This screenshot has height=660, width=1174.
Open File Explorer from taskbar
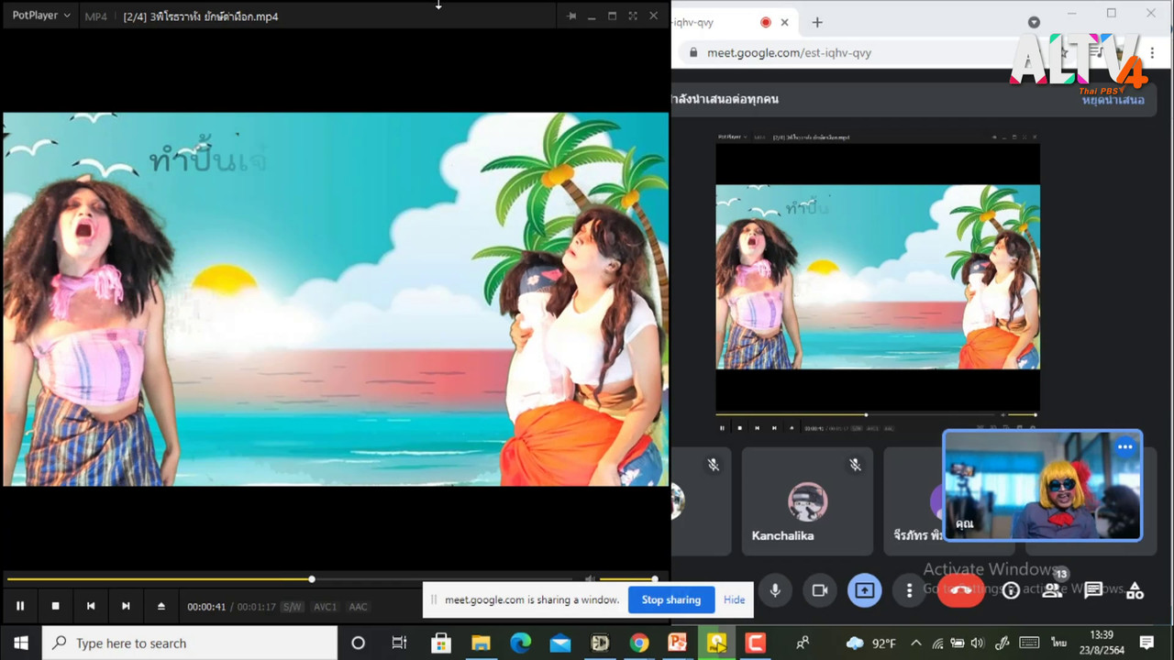pyautogui.click(x=481, y=643)
